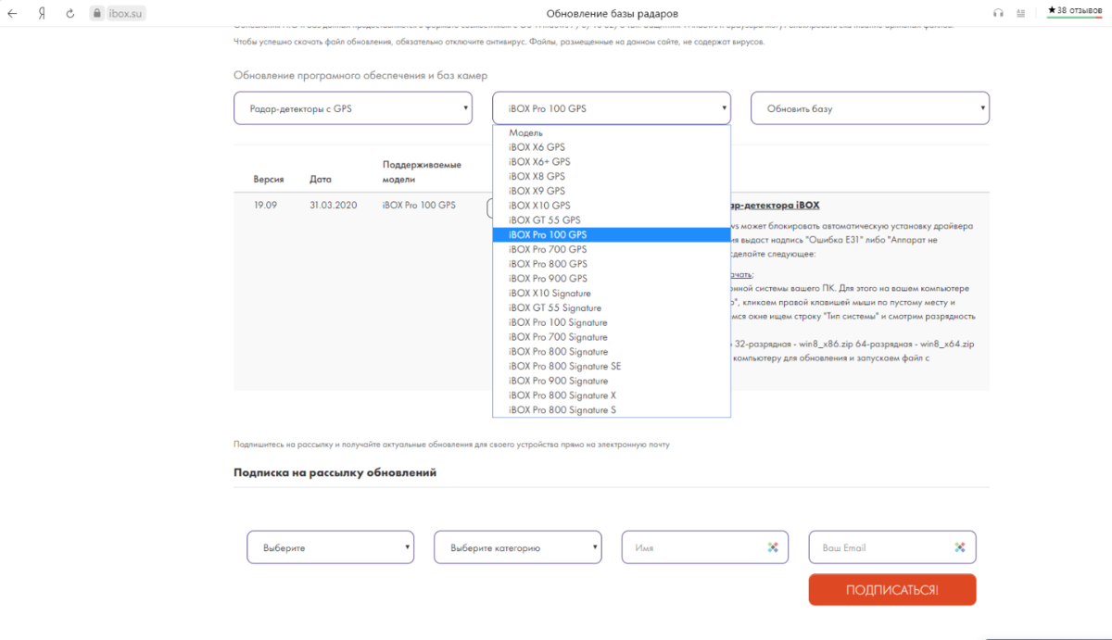Select iBOX Pro 900 GPS option

click(612, 279)
